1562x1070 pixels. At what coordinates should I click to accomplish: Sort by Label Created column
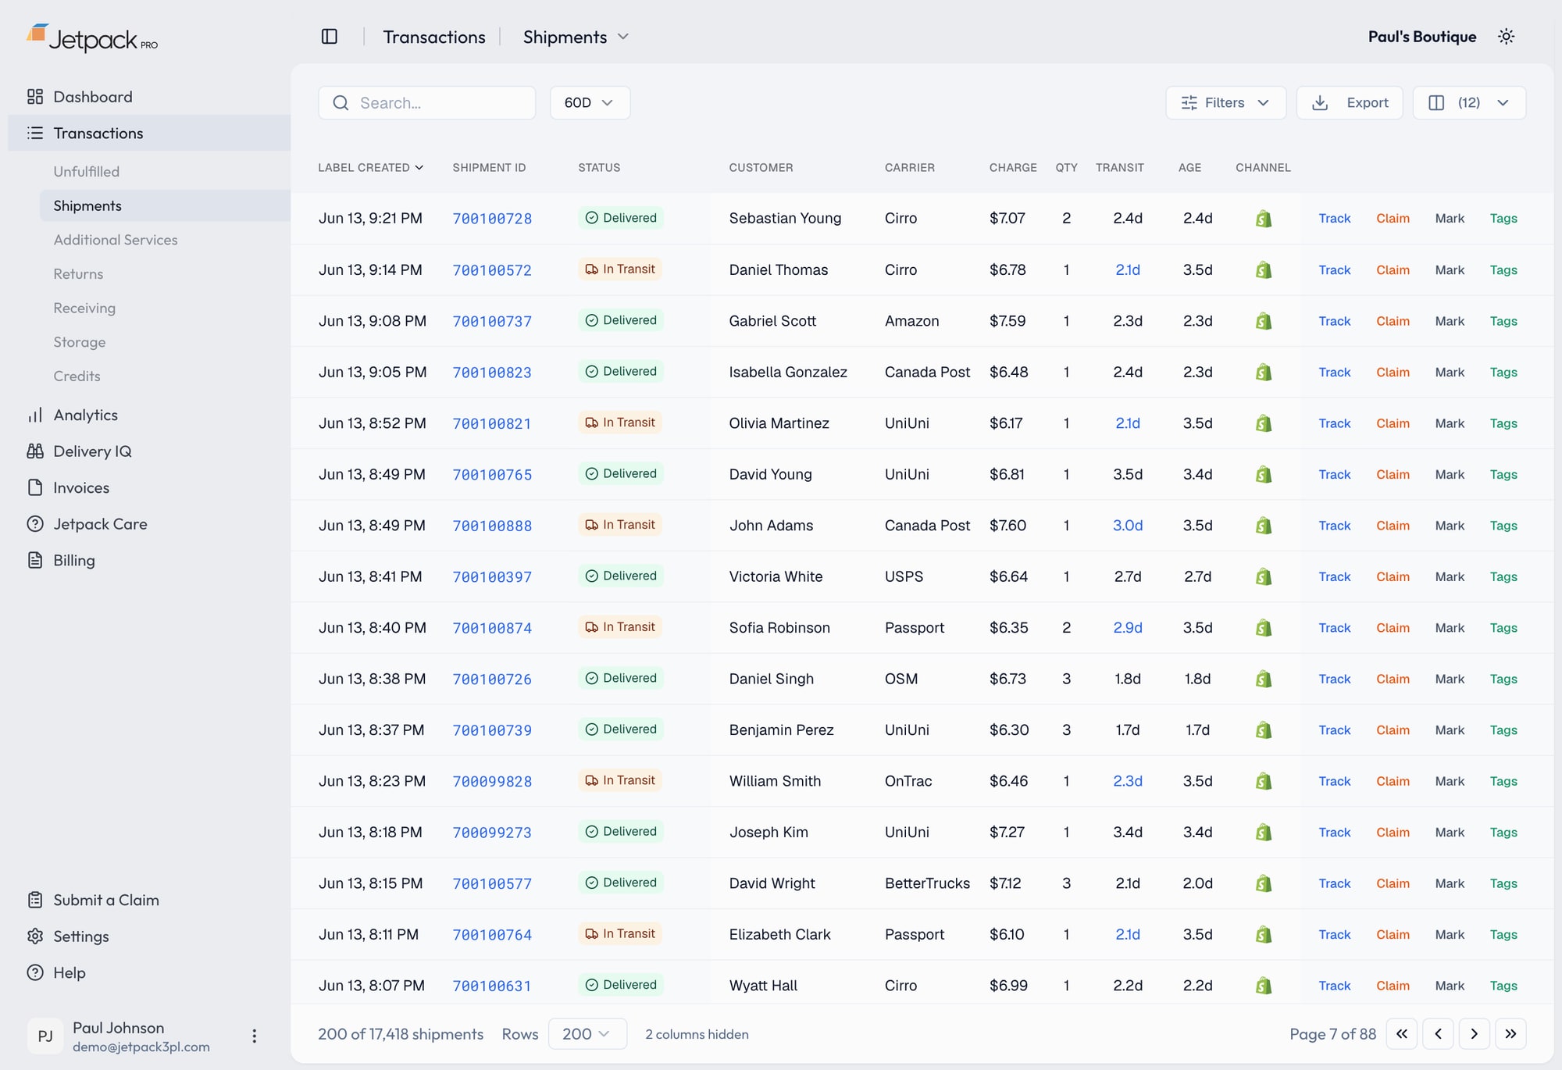click(x=370, y=168)
